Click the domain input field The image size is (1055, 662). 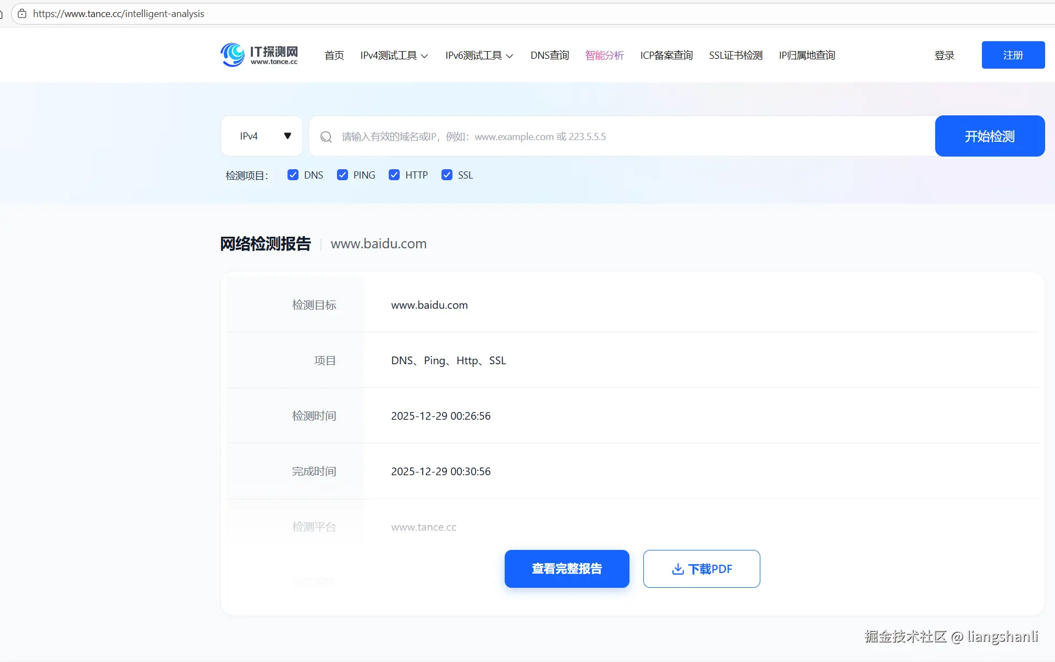pos(605,137)
